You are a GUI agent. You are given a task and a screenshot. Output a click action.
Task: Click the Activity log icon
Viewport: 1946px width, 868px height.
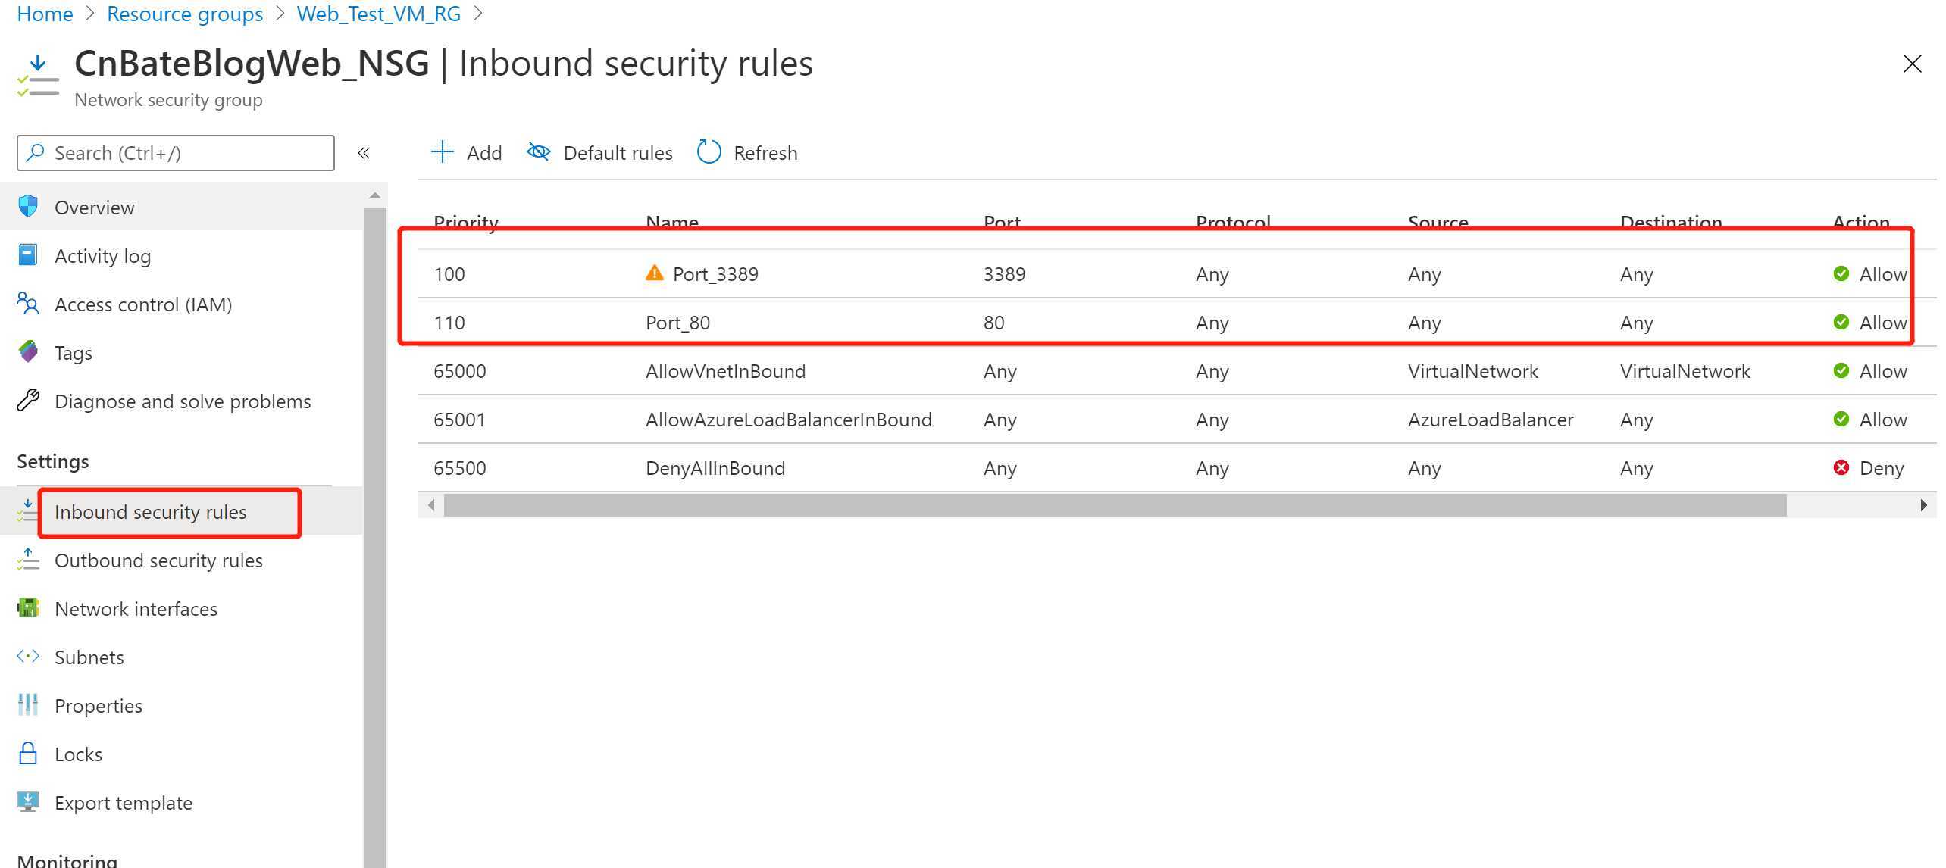[28, 254]
